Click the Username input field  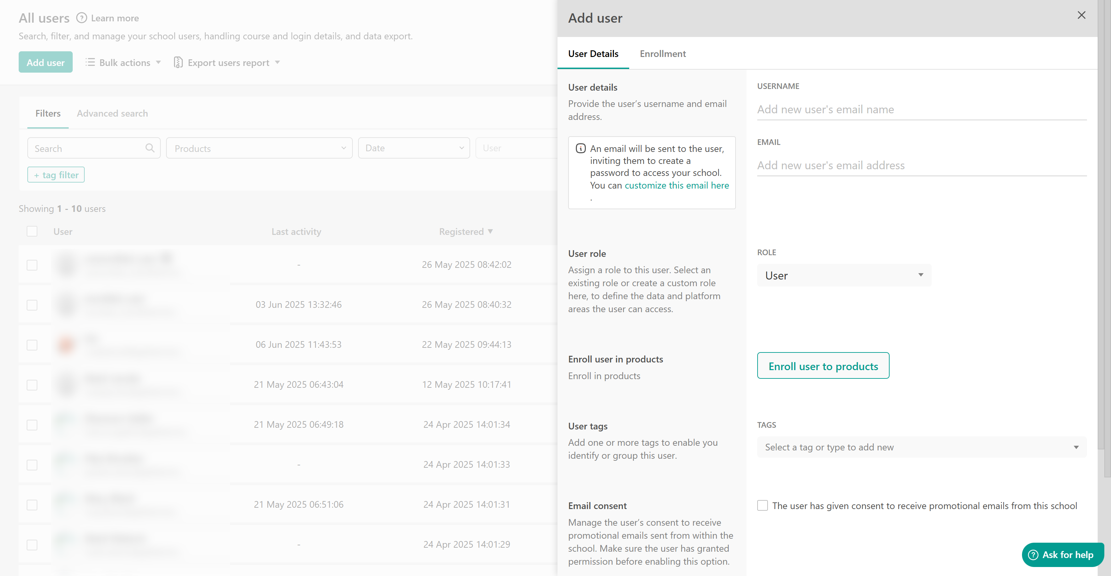click(921, 109)
